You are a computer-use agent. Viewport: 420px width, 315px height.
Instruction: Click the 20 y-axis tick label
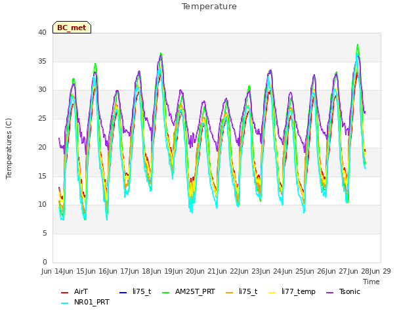coord(42,147)
